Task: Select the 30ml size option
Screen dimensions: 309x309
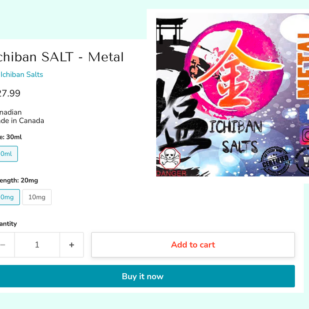Action: (x=7, y=154)
